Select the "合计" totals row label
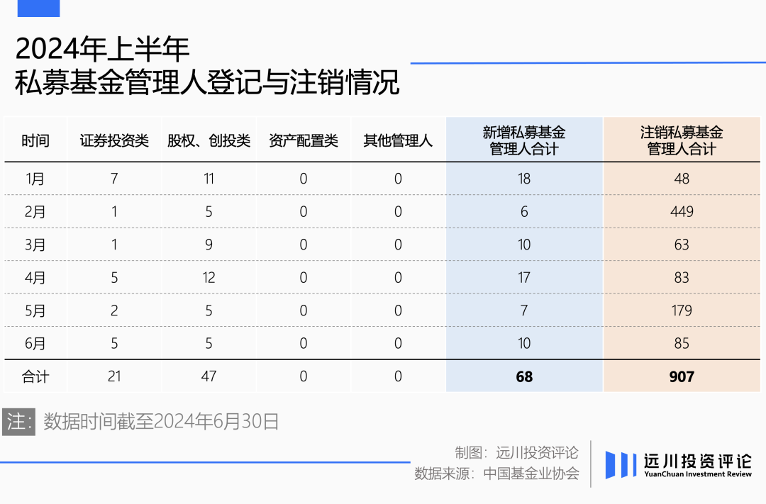 (35, 376)
